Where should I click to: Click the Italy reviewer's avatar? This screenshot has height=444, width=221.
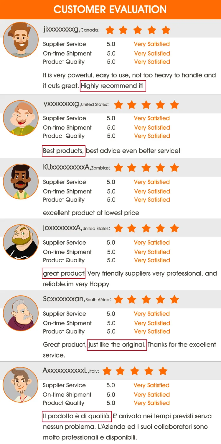(21, 385)
